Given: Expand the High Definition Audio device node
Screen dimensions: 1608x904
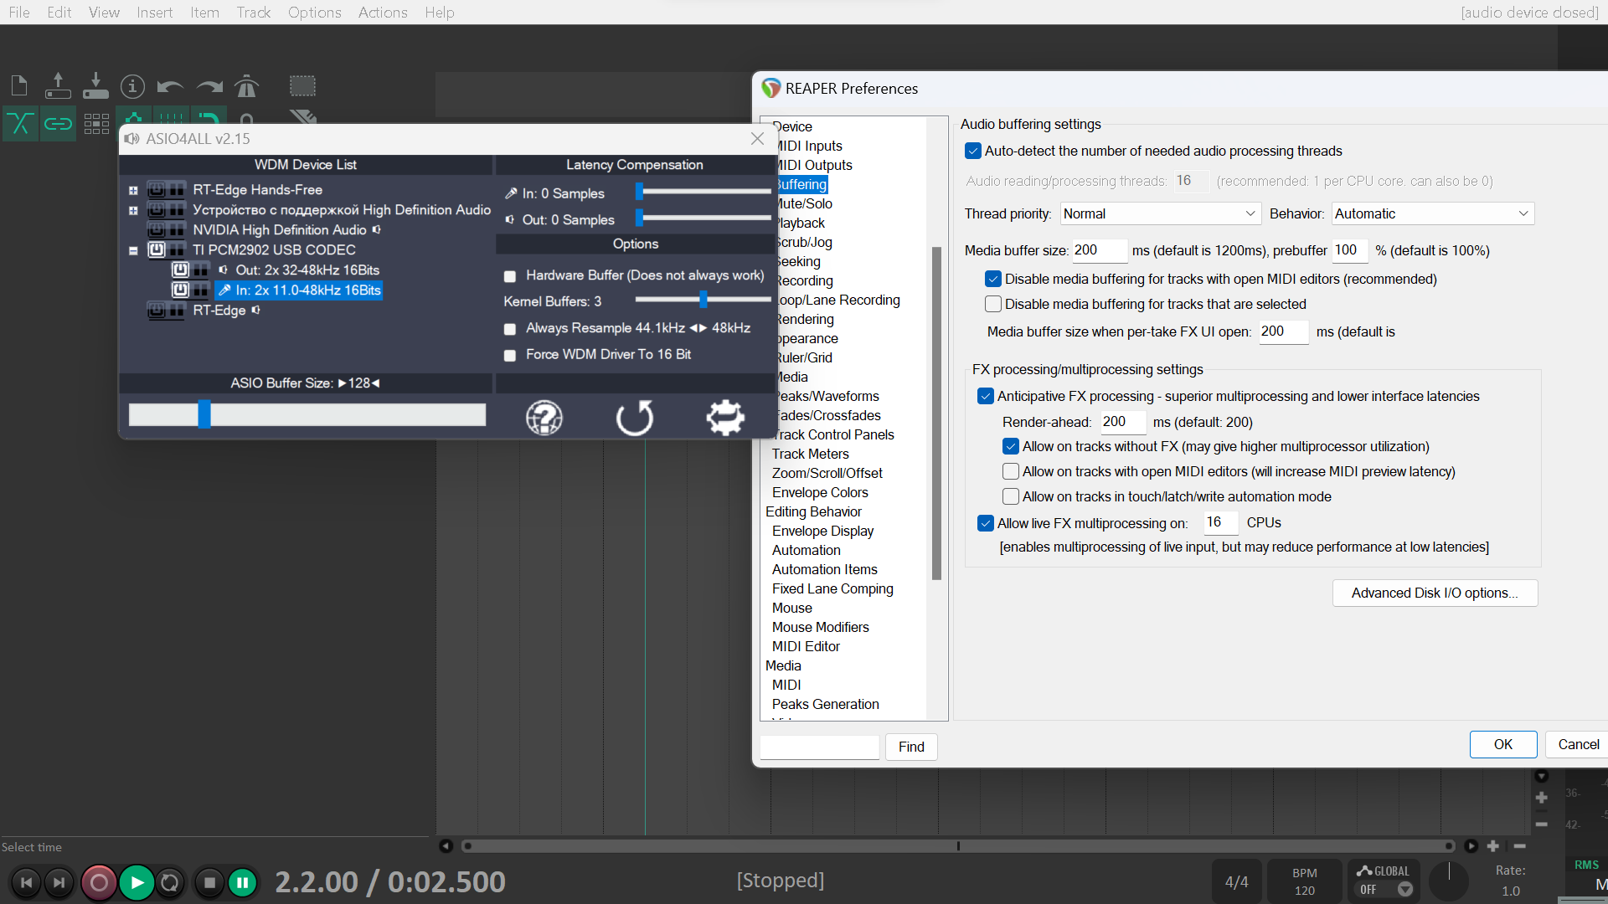Looking at the screenshot, I should (133, 211).
